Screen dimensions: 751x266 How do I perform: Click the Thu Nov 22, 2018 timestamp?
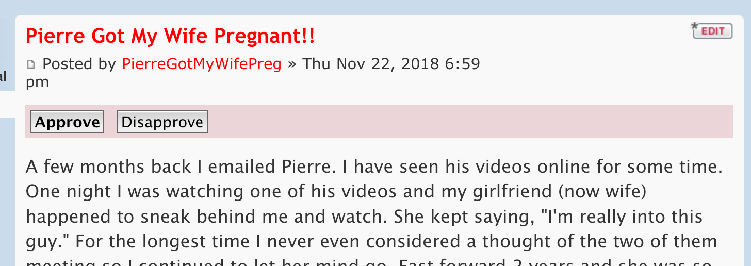[391, 64]
